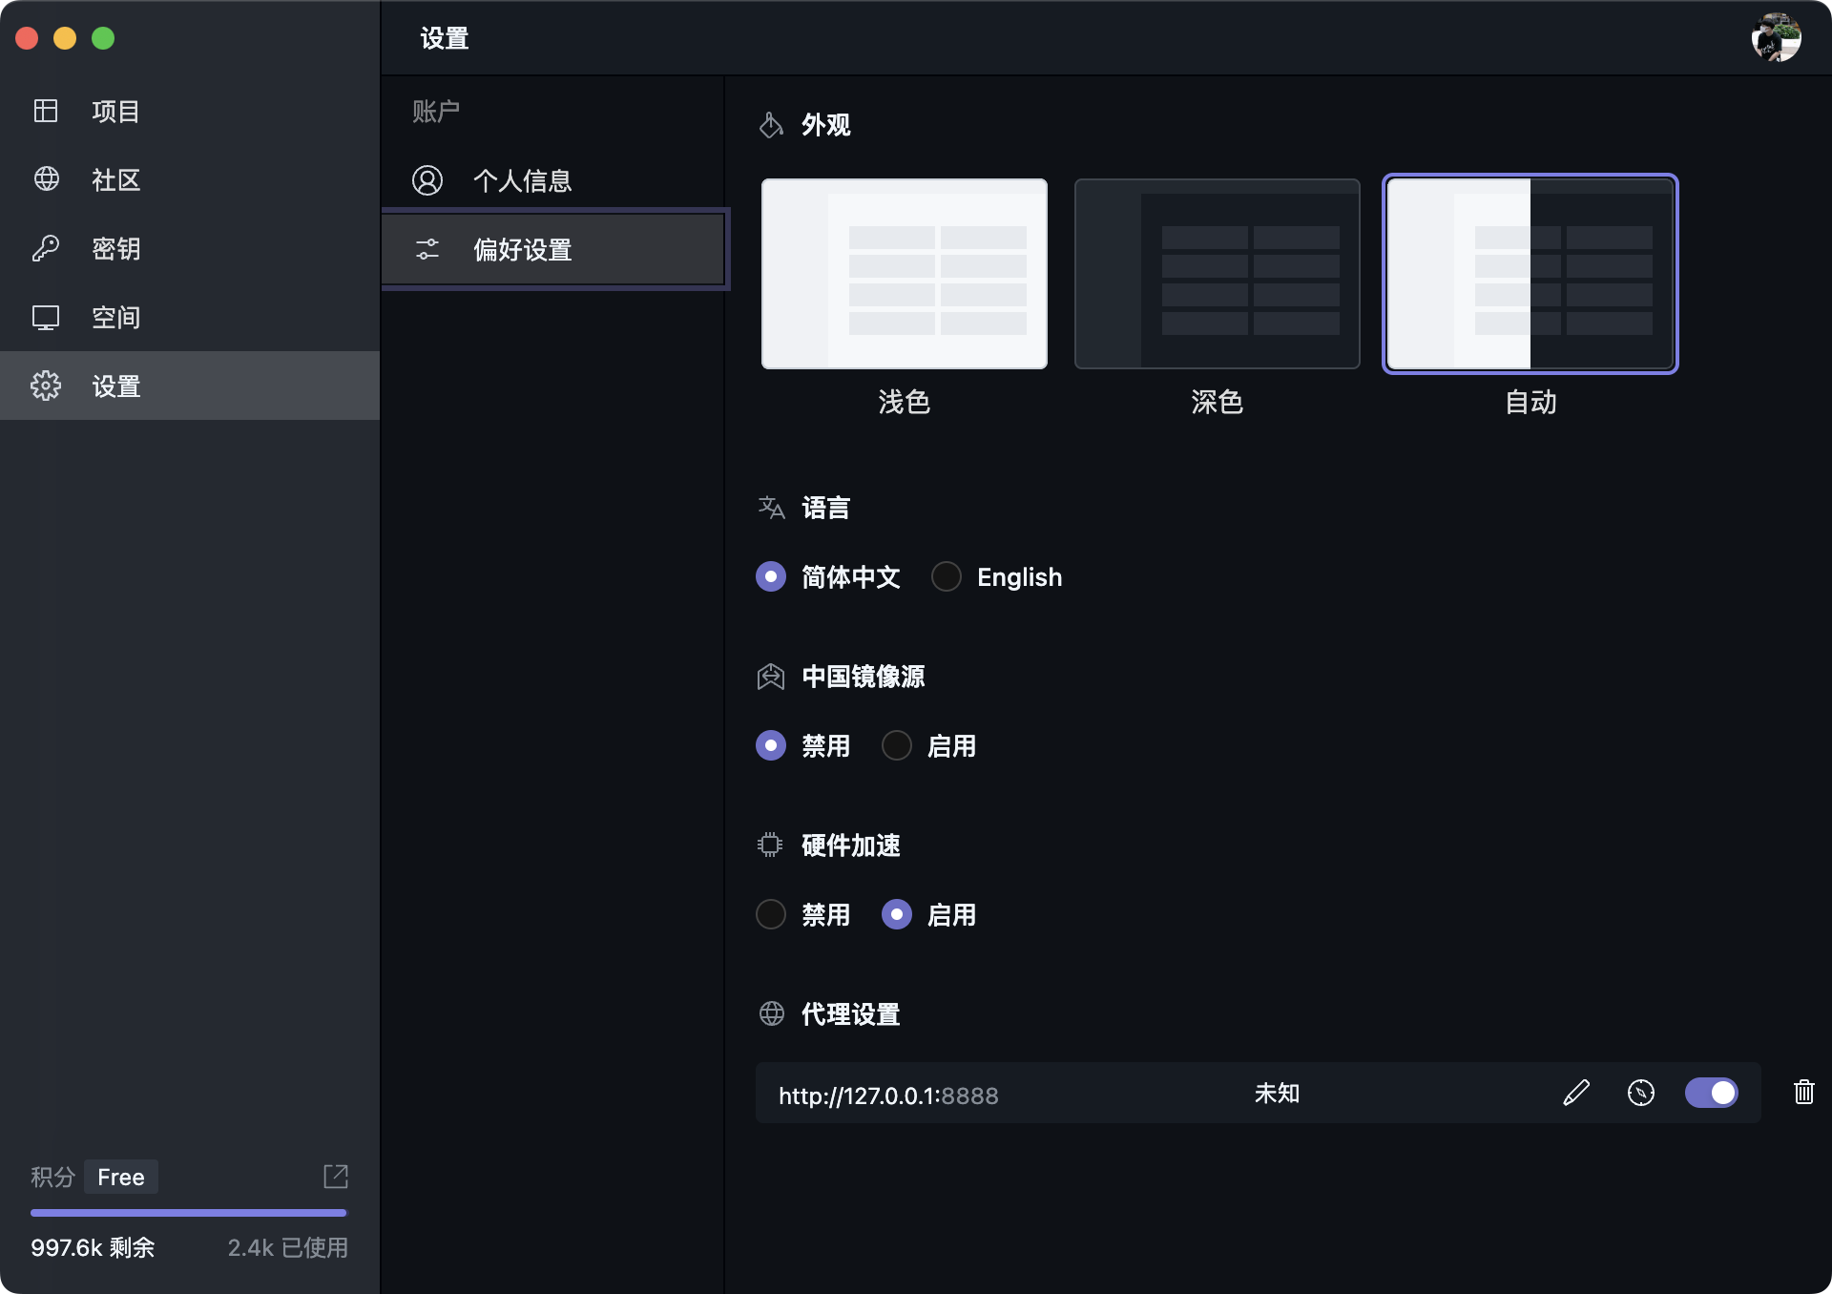Enable the China mirror source option
Viewport: 1832px width, 1294px height.
(x=897, y=745)
